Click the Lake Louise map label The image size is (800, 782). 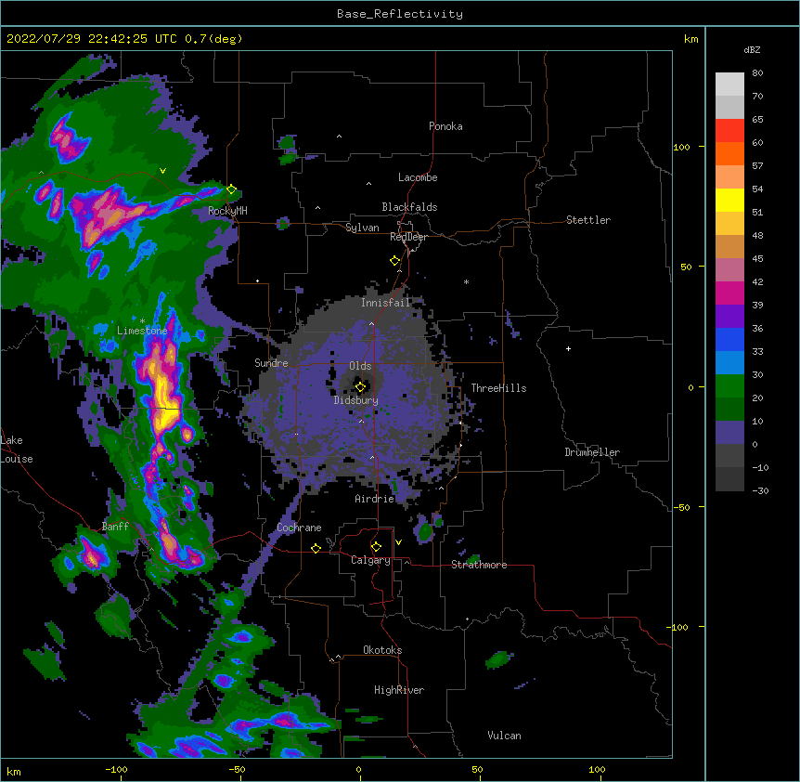(17, 450)
